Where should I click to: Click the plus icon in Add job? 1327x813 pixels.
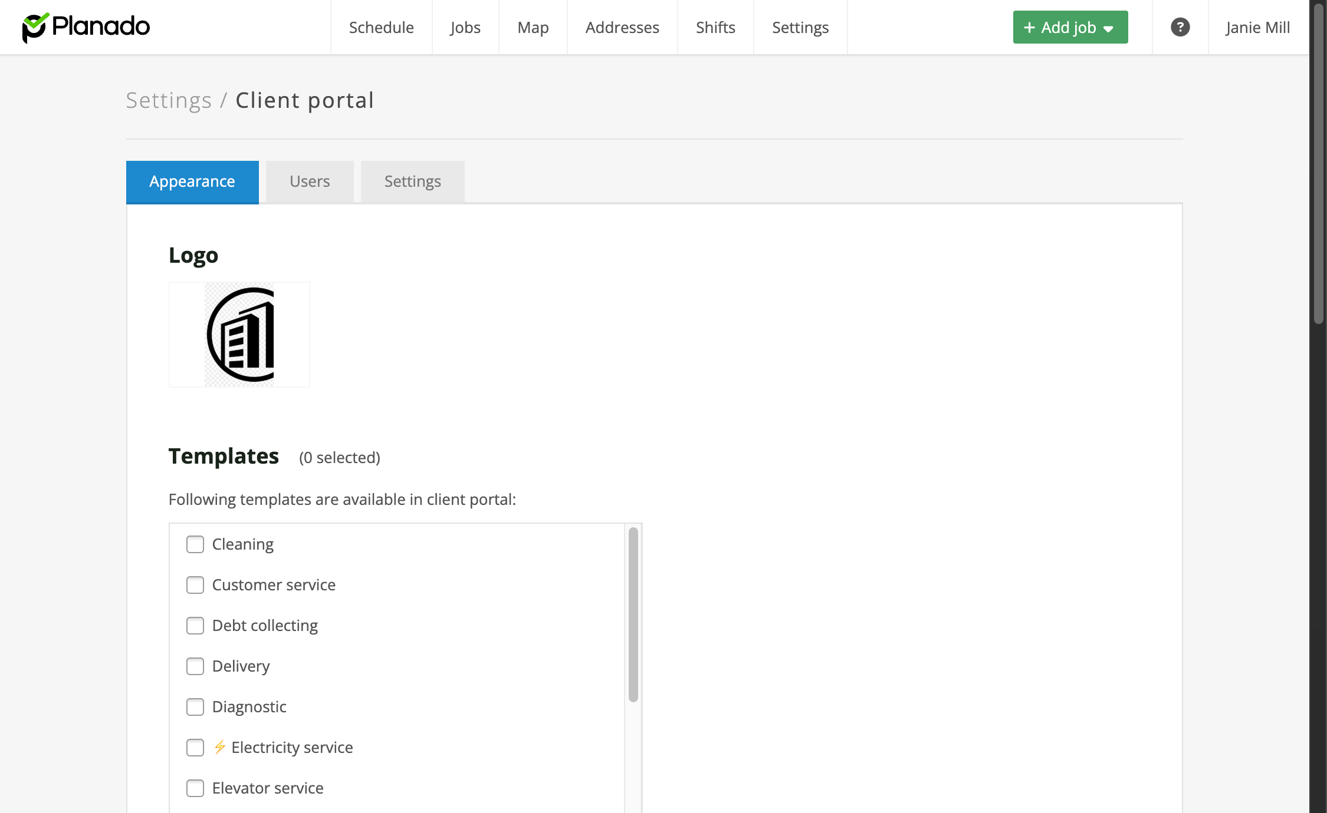(x=1029, y=28)
